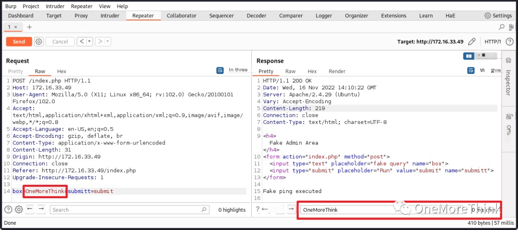This screenshot has height=230, width=518.
Task: Click the pencil icon to edit the target
Action: tap(472, 42)
